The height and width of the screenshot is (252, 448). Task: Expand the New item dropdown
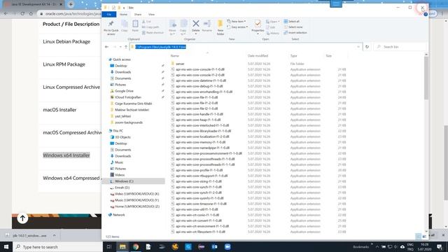click(237, 22)
